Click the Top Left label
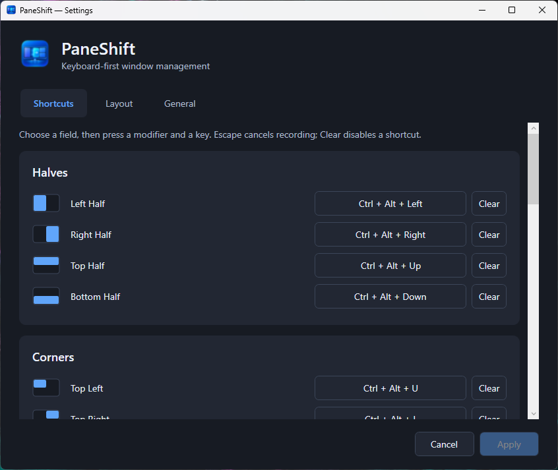This screenshot has height=470, width=558. (87, 388)
